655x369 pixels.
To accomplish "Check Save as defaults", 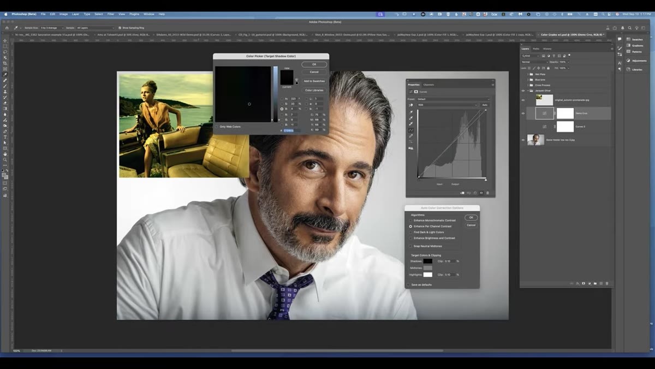I will coord(408,284).
